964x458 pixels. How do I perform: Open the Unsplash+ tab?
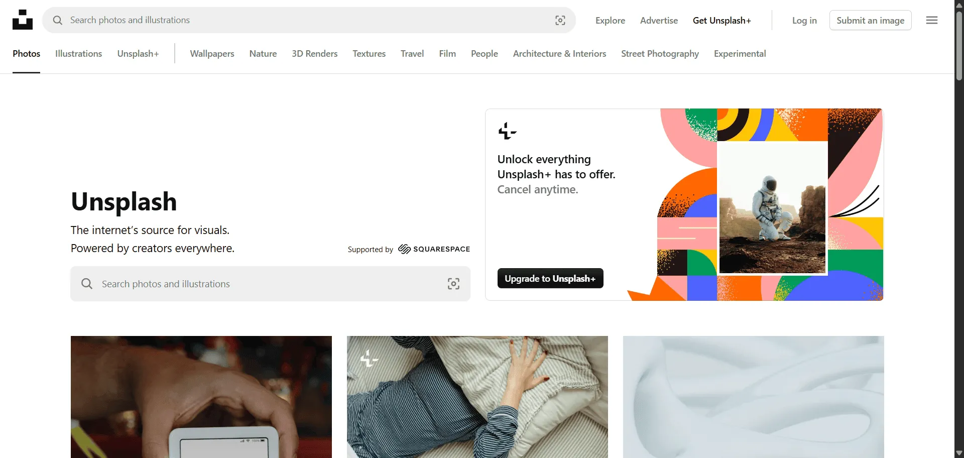click(138, 54)
